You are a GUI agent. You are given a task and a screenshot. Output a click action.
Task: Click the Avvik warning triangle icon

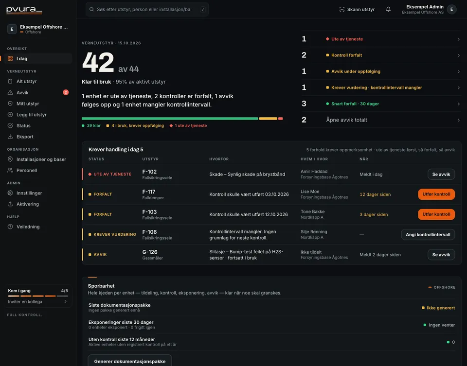(x=10, y=92)
